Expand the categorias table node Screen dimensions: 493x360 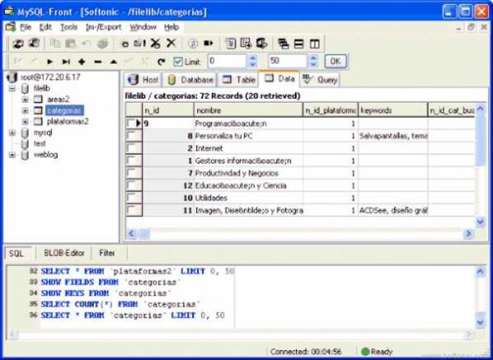coord(25,111)
